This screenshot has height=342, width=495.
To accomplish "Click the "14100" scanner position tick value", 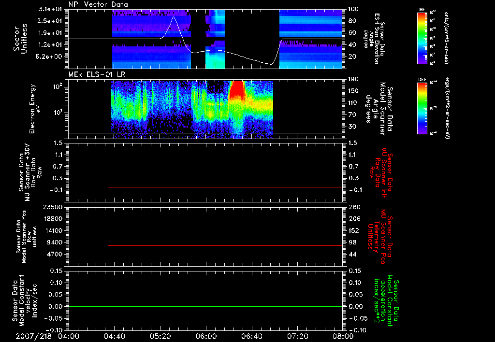I will 53,230.
